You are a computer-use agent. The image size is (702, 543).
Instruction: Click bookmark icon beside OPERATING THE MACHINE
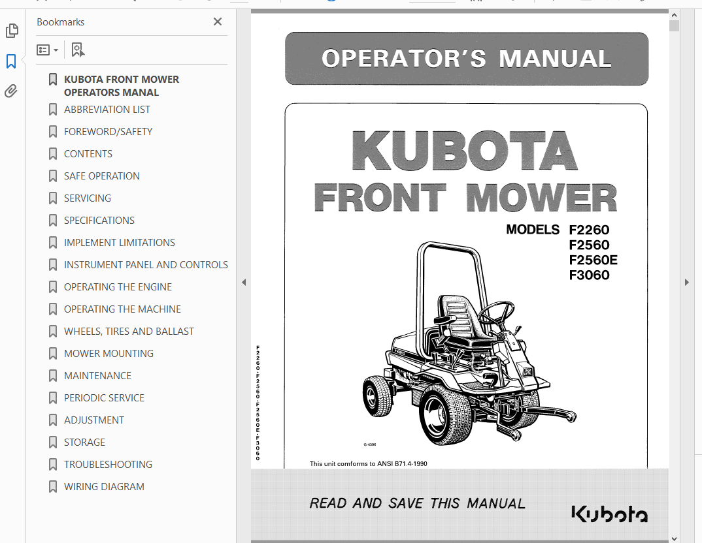53,309
